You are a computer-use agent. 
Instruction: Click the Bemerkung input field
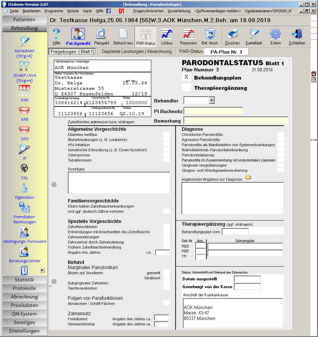[236, 120]
